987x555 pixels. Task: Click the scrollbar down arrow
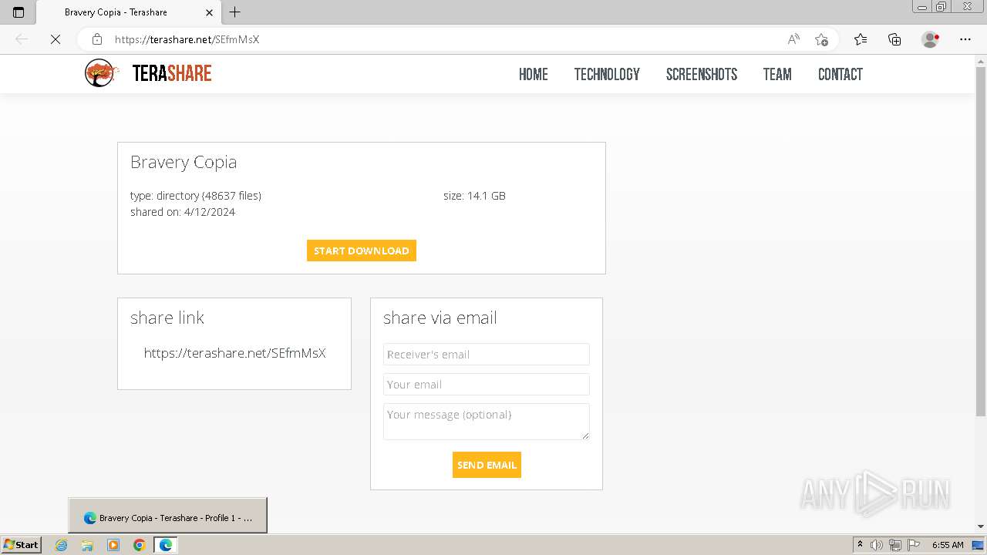[x=981, y=526]
